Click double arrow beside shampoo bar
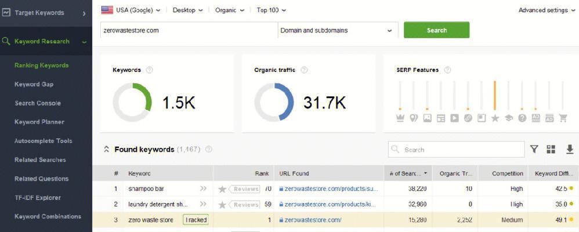The height and width of the screenshot is (232, 579). click(203, 188)
